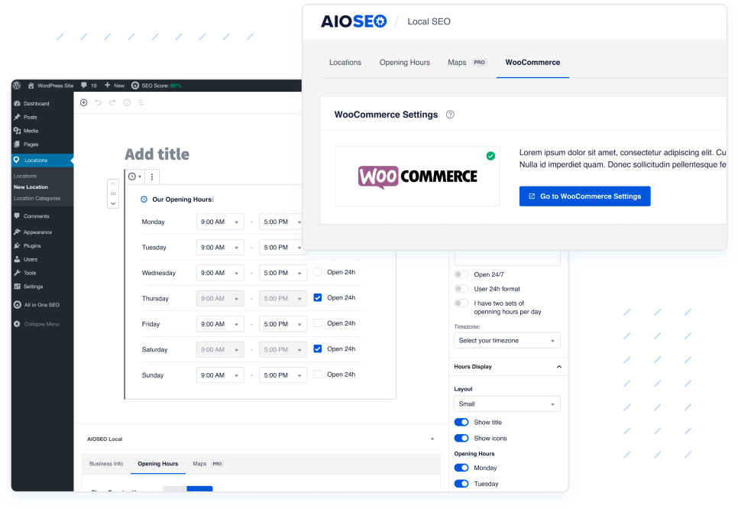Viewport: 738px width, 509px height.
Task: Turn off Tuesday opening hours toggle
Action: tap(461, 484)
